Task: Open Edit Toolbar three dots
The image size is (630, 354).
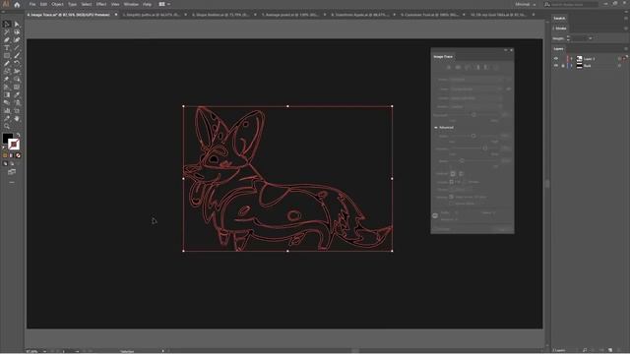Action: tap(12, 182)
